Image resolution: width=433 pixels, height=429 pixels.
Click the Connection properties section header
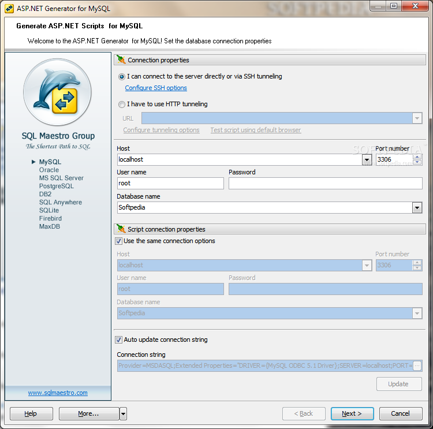point(270,60)
